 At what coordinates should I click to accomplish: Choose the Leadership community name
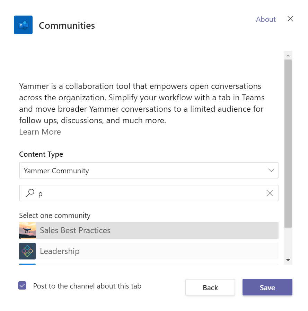60,251
